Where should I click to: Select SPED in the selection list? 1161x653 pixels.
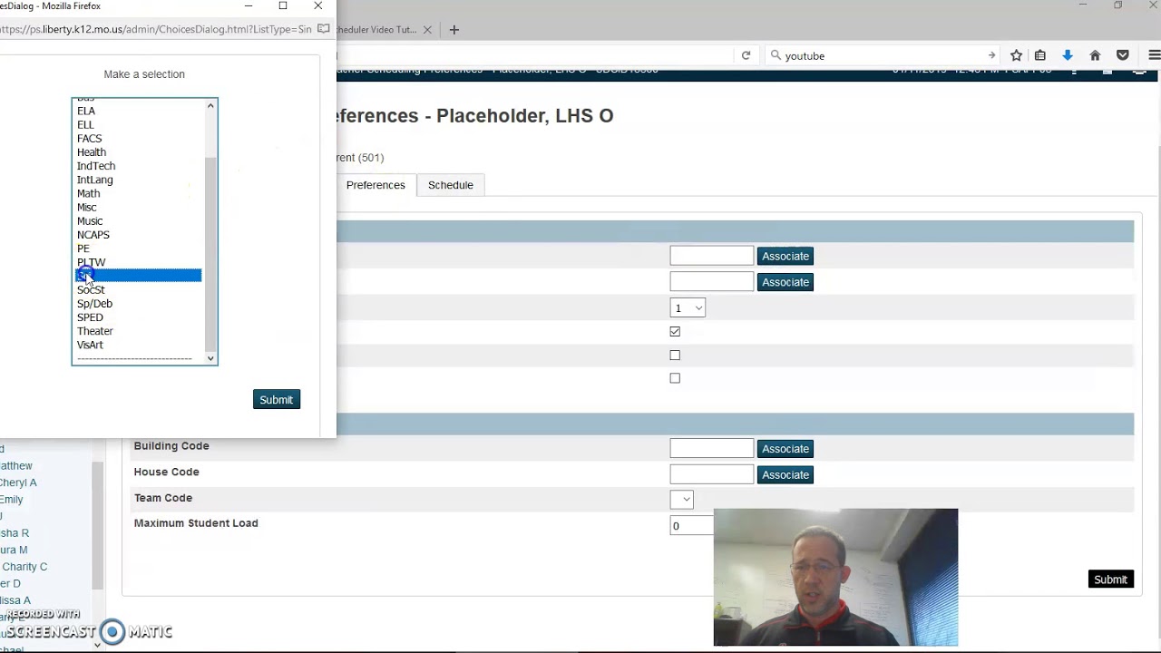[x=90, y=317]
